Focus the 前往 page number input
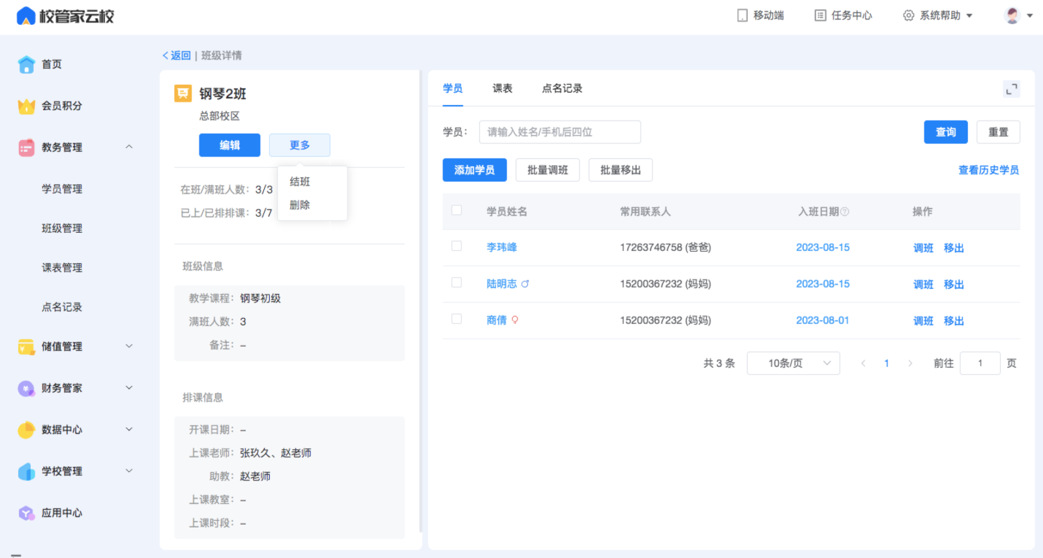1043x558 pixels. click(980, 363)
